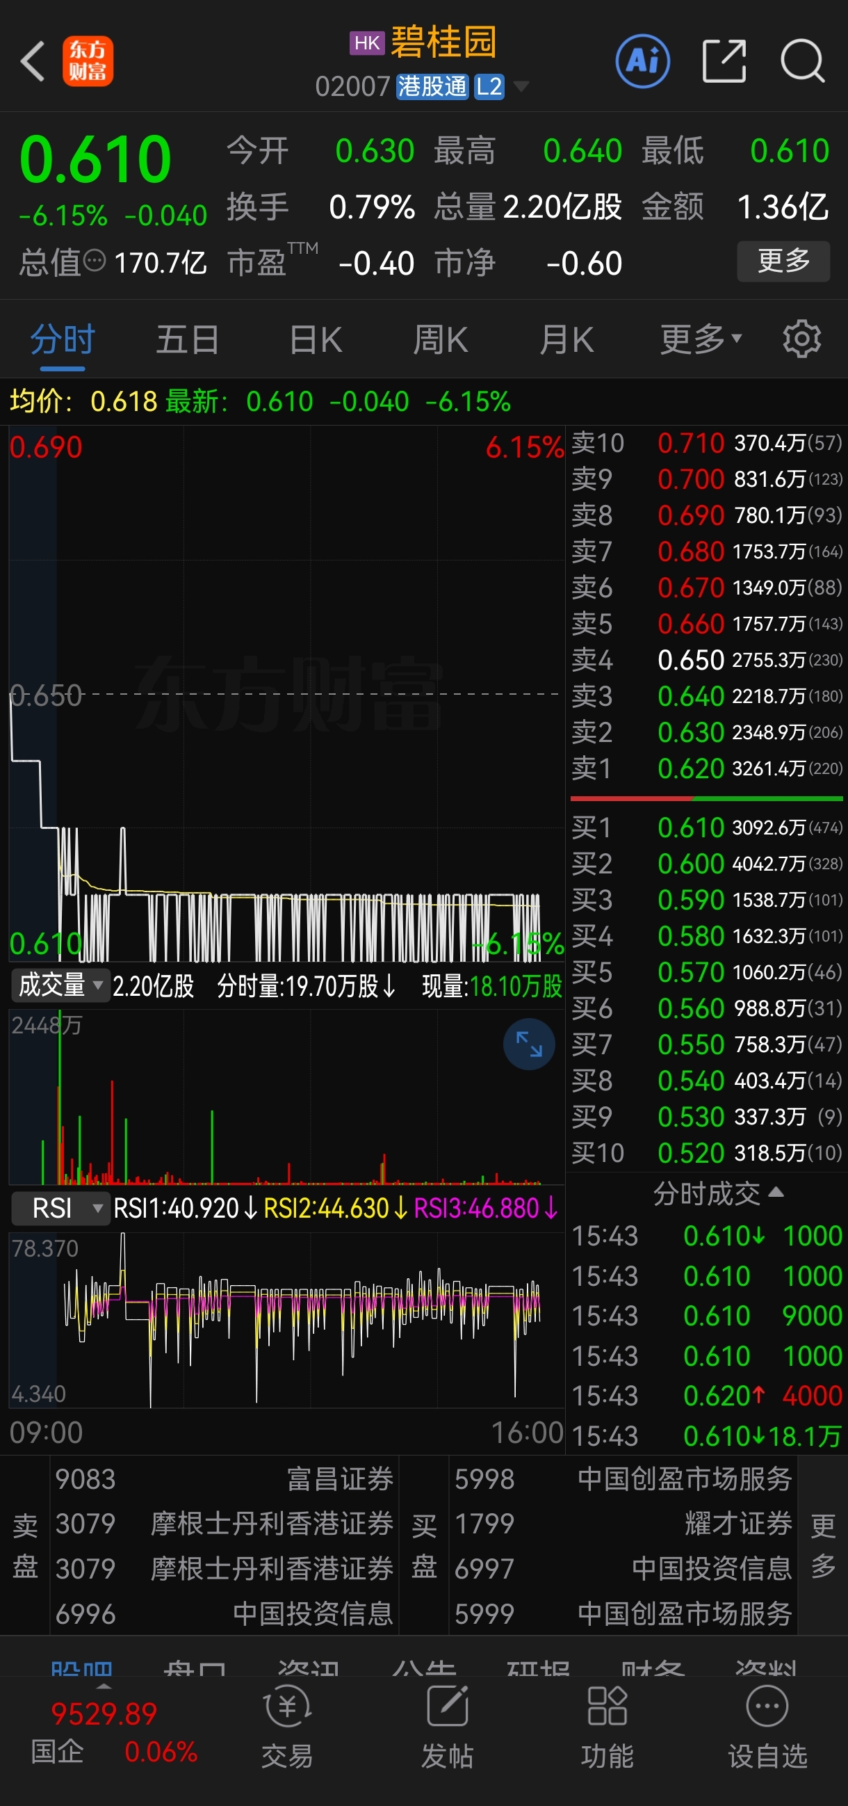Tap 总量 2.20亿股 value
The height and width of the screenshot is (1806, 848).
[562, 207]
